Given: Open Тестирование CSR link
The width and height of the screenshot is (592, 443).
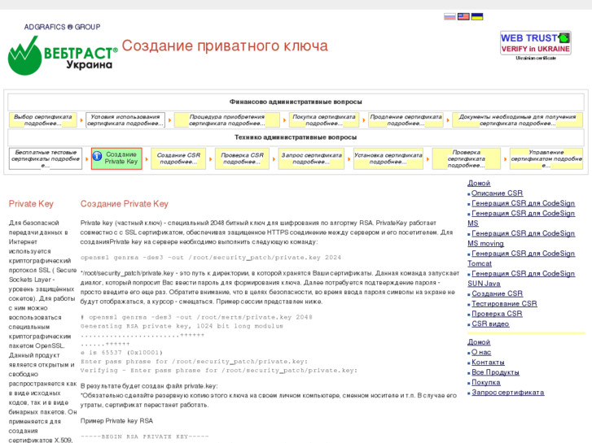Looking at the screenshot, I should (x=504, y=304).
